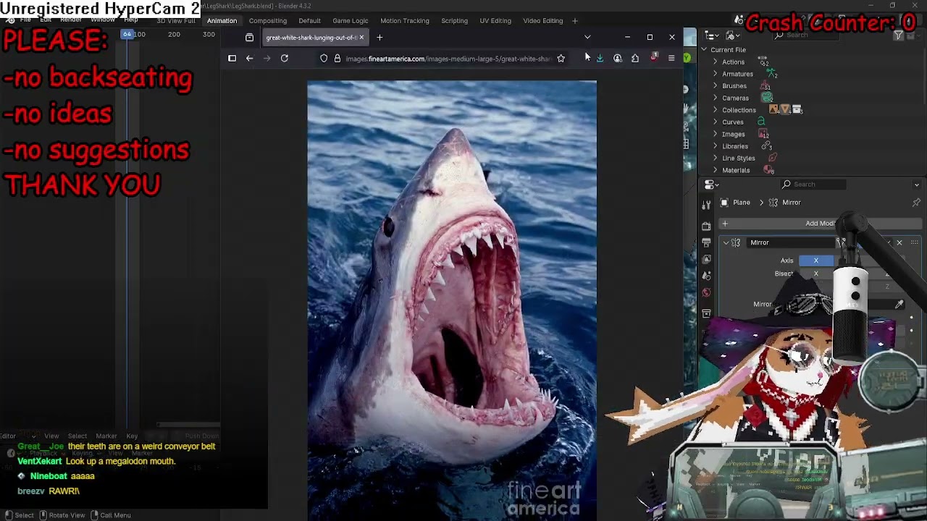Open the Game Logic workspace
Image resolution: width=927 pixels, height=521 pixels.
click(351, 21)
